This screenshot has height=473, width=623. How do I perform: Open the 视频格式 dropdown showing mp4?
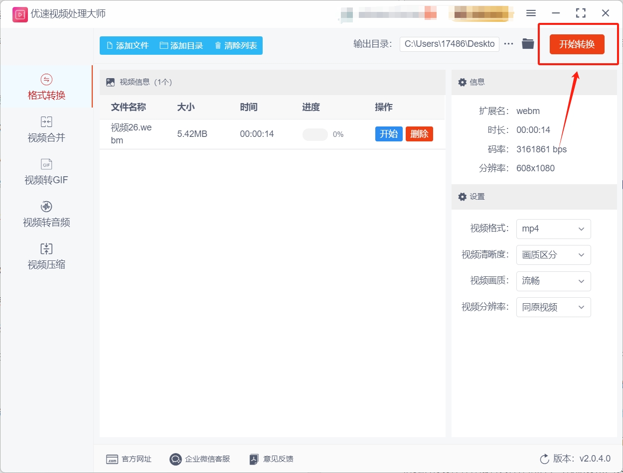(553, 229)
